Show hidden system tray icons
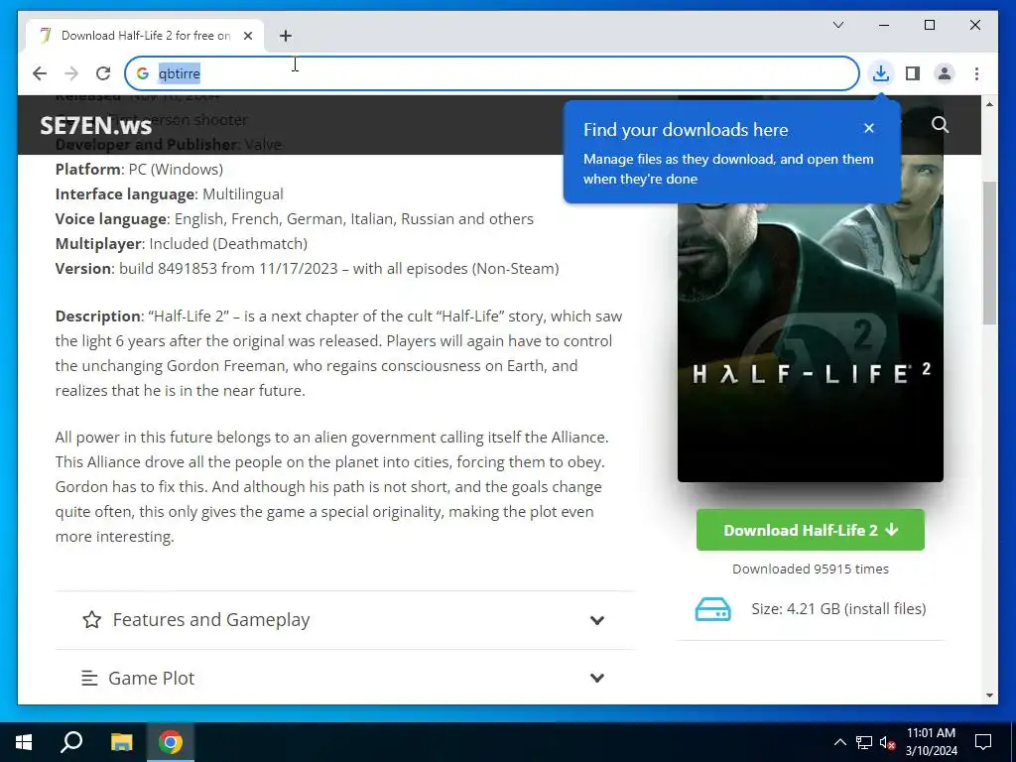This screenshot has width=1016, height=762. pos(839,742)
